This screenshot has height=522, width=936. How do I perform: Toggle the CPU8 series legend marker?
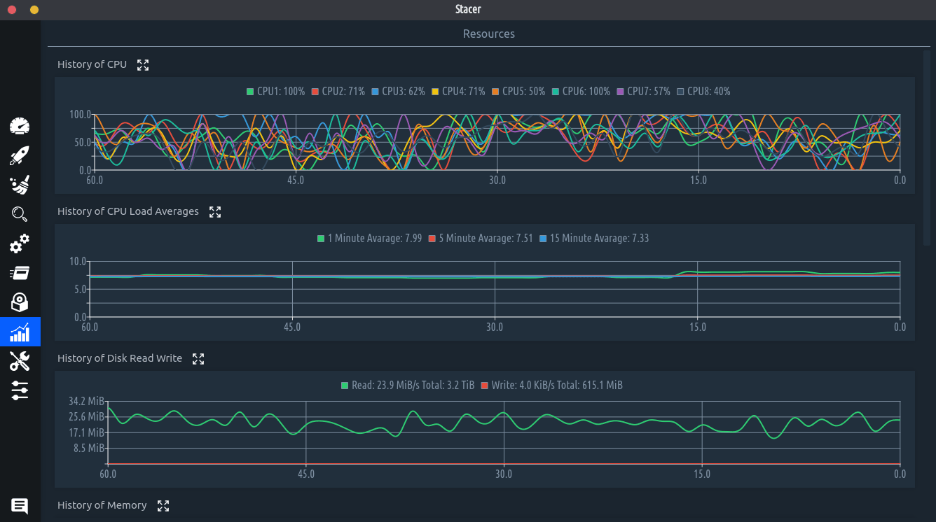pyautogui.click(x=680, y=92)
